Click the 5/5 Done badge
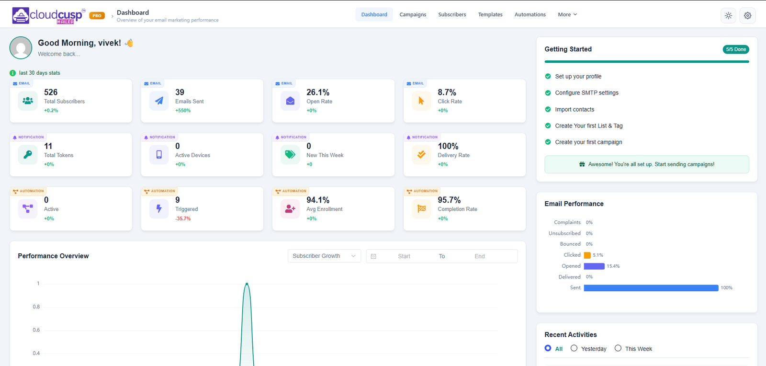766x366 pixels. point(736,49)
